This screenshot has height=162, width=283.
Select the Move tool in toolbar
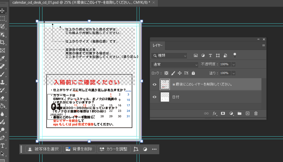(2, 11)
